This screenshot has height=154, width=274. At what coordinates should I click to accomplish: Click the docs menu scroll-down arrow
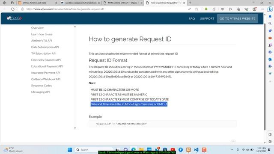click(x=75, y=128)
